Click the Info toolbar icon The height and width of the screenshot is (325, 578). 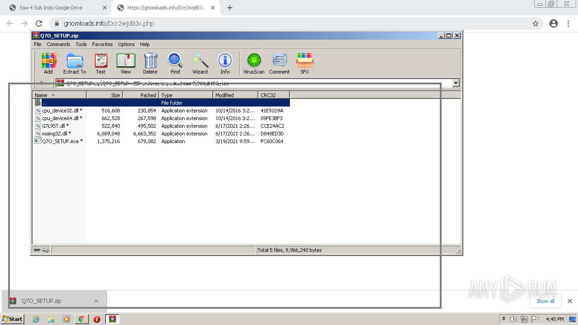tap(225, 63)
